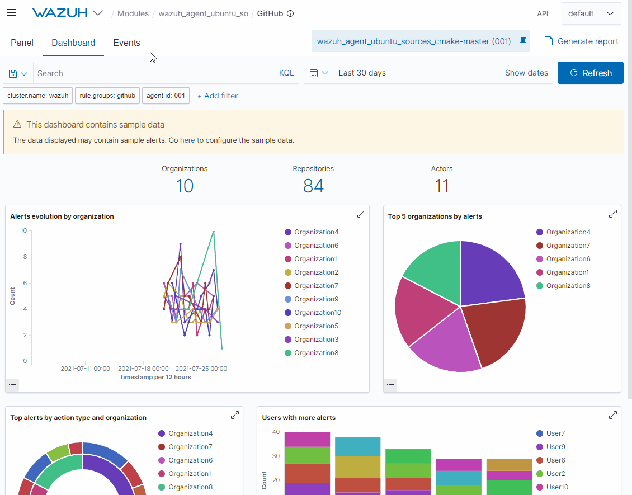Image resolution: width=632 pixels, height=495 pixels.
Task: Go to Modules breadcrumb
Action: 133,13
